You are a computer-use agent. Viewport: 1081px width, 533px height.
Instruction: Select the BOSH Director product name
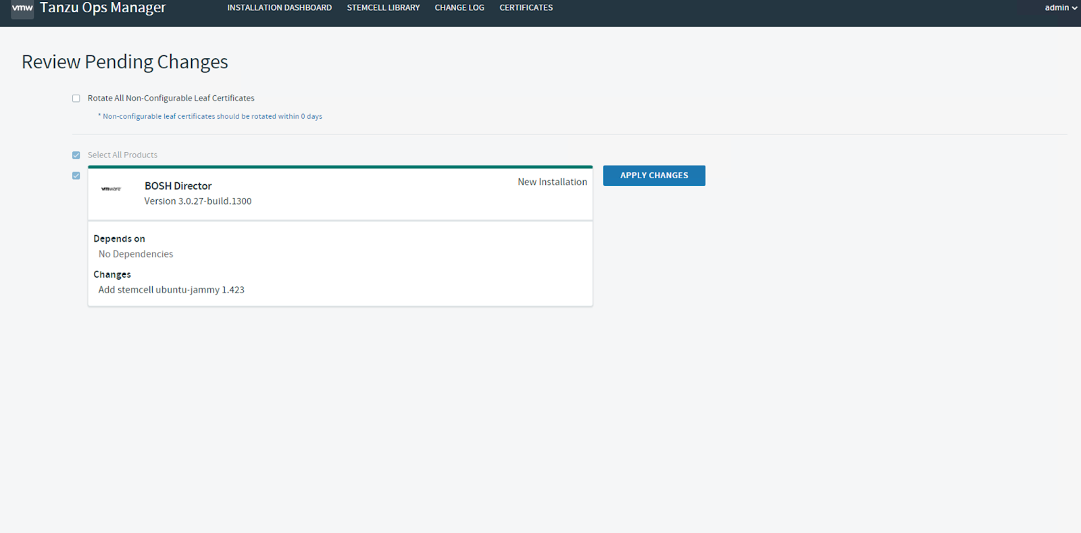[x=178, y=186]
